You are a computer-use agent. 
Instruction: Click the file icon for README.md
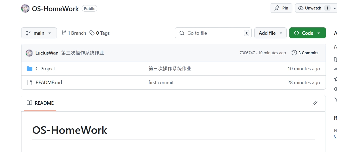tap(30, 83)
